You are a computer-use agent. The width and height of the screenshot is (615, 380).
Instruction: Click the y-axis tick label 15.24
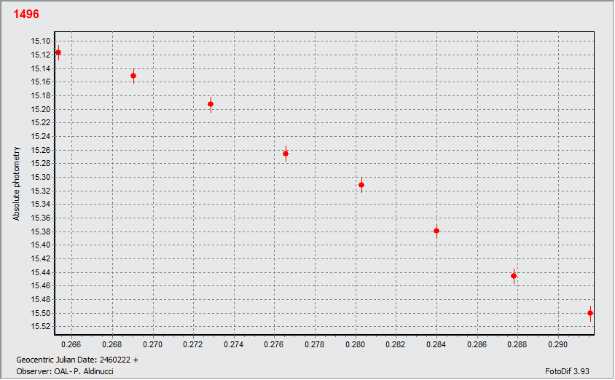[40, 136]
